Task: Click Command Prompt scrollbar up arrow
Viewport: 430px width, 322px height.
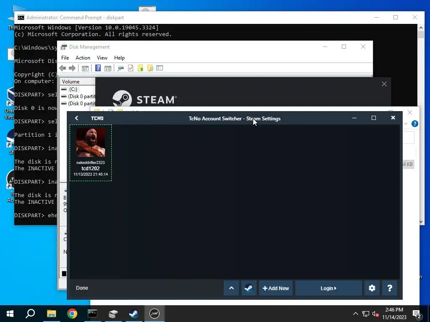Action: 421,27
